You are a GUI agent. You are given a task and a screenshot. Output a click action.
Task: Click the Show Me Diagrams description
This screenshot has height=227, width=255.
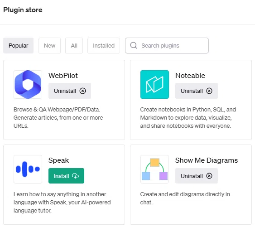click(185, 198)
